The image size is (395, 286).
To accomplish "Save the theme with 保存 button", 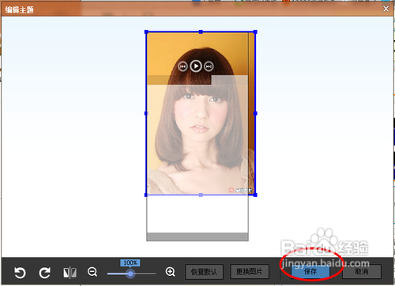I will (310, 271).
